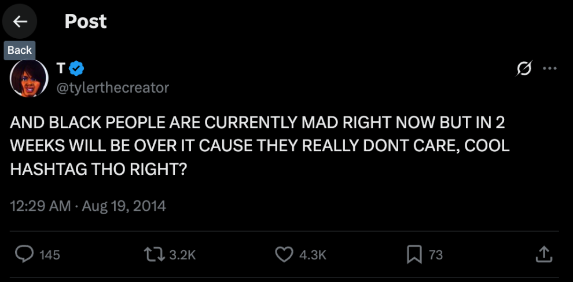
Task: Open Grok actions for this post
Action: click(524, 69)
